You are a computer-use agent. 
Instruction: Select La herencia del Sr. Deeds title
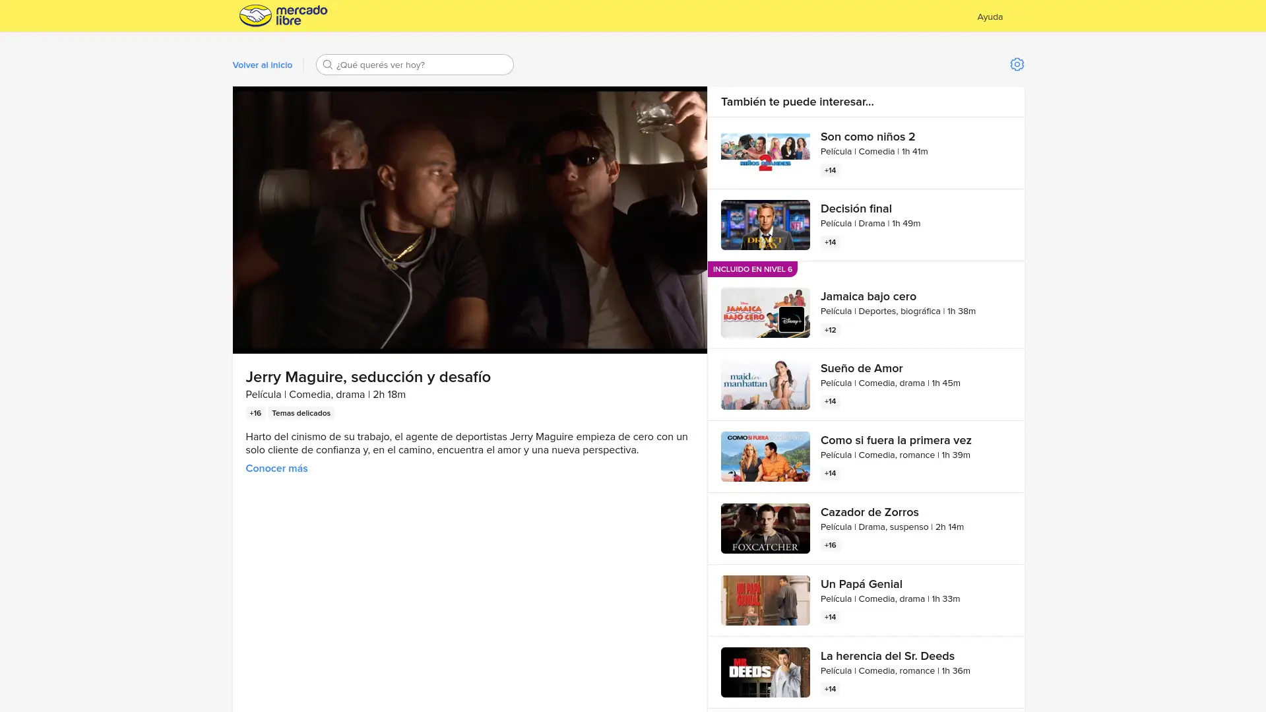pyautogui.click(x=887, y=656)
